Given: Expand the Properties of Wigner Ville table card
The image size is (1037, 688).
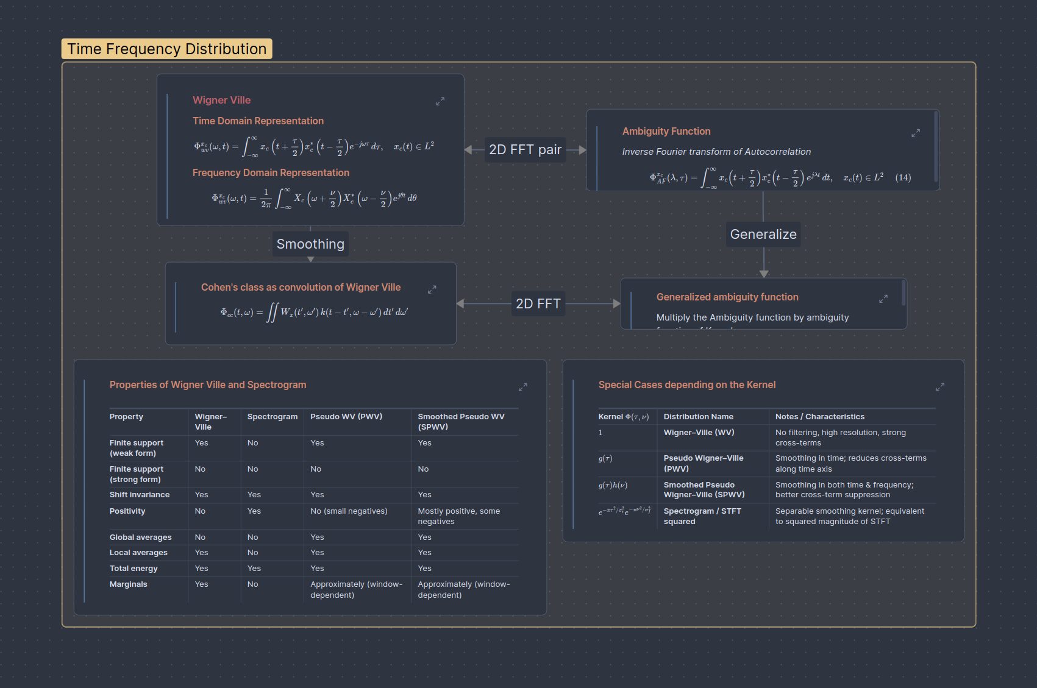Looking at the screenshot, I should 522,387.
